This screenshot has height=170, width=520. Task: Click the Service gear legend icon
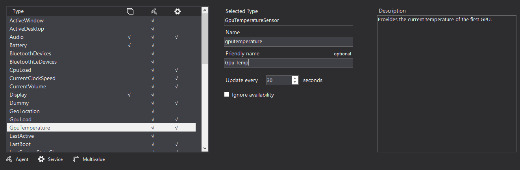pos(41,159)
